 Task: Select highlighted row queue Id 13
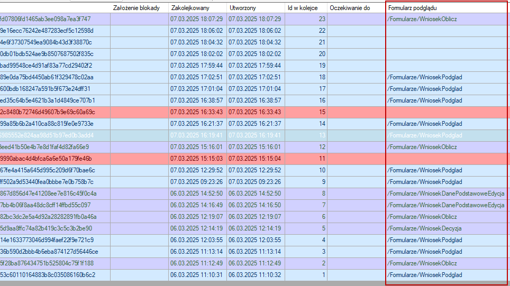[306, 135]
